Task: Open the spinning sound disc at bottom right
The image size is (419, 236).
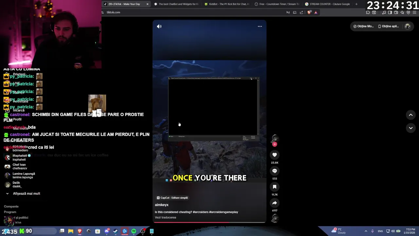Action: tap(275, 218)
